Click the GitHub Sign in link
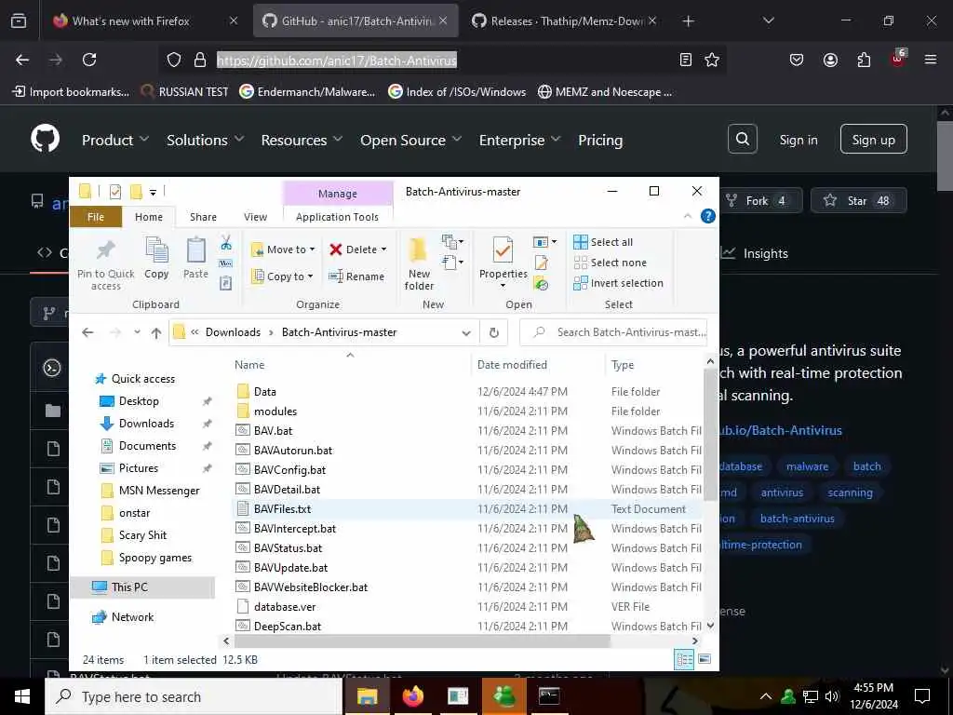The image size is (953, 715). coord(798,140)
